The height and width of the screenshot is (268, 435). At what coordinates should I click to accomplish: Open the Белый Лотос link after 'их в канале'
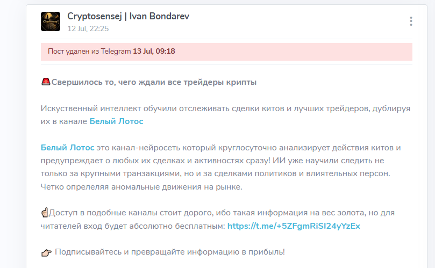(116, 121)
